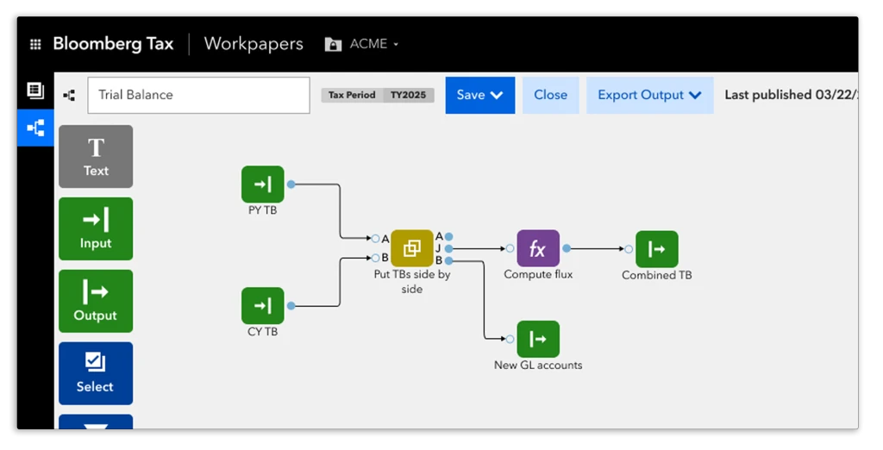883x450 pixels.
Task: Select the Put TBs side by side node
Action: pos(412,248)
